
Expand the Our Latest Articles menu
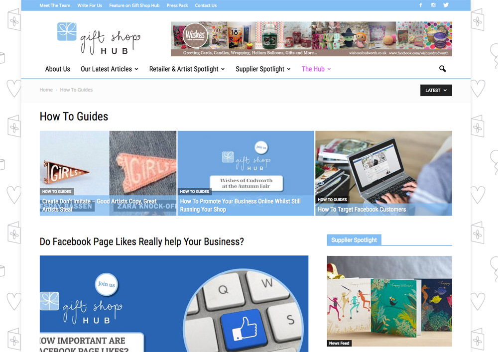109,69
